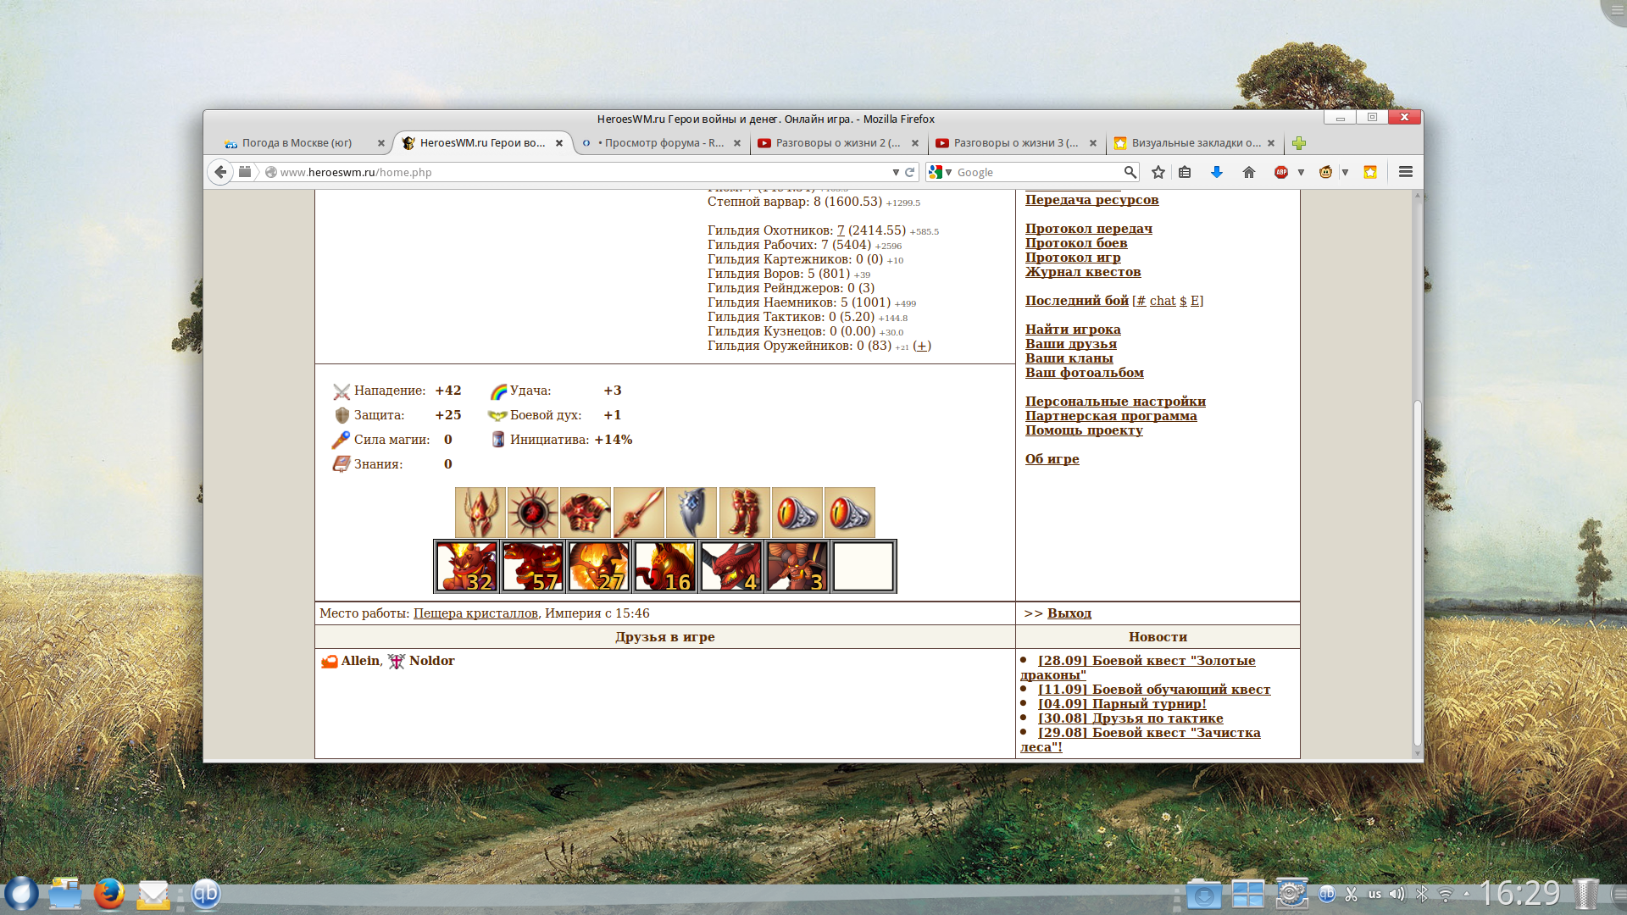
Task: Click the Firefox home button
Action: coord(1249,172)
